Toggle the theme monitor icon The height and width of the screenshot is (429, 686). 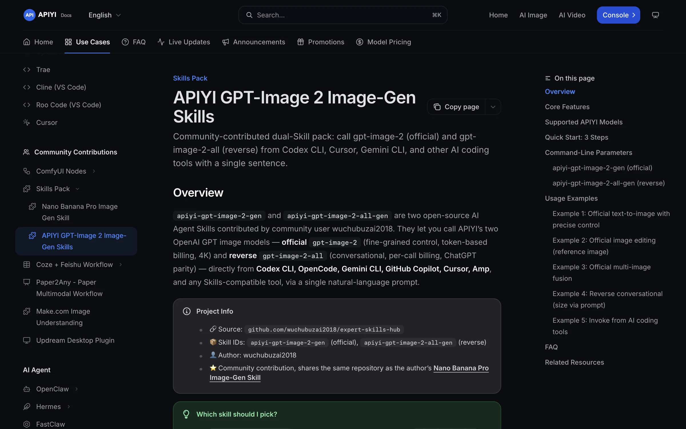[655, 15]
